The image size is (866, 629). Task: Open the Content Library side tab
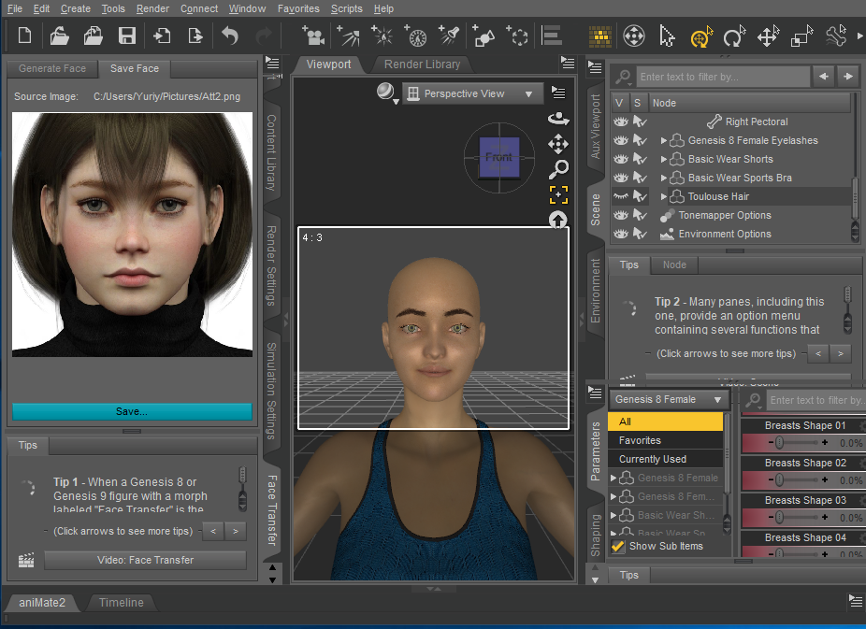click(271, 152)
